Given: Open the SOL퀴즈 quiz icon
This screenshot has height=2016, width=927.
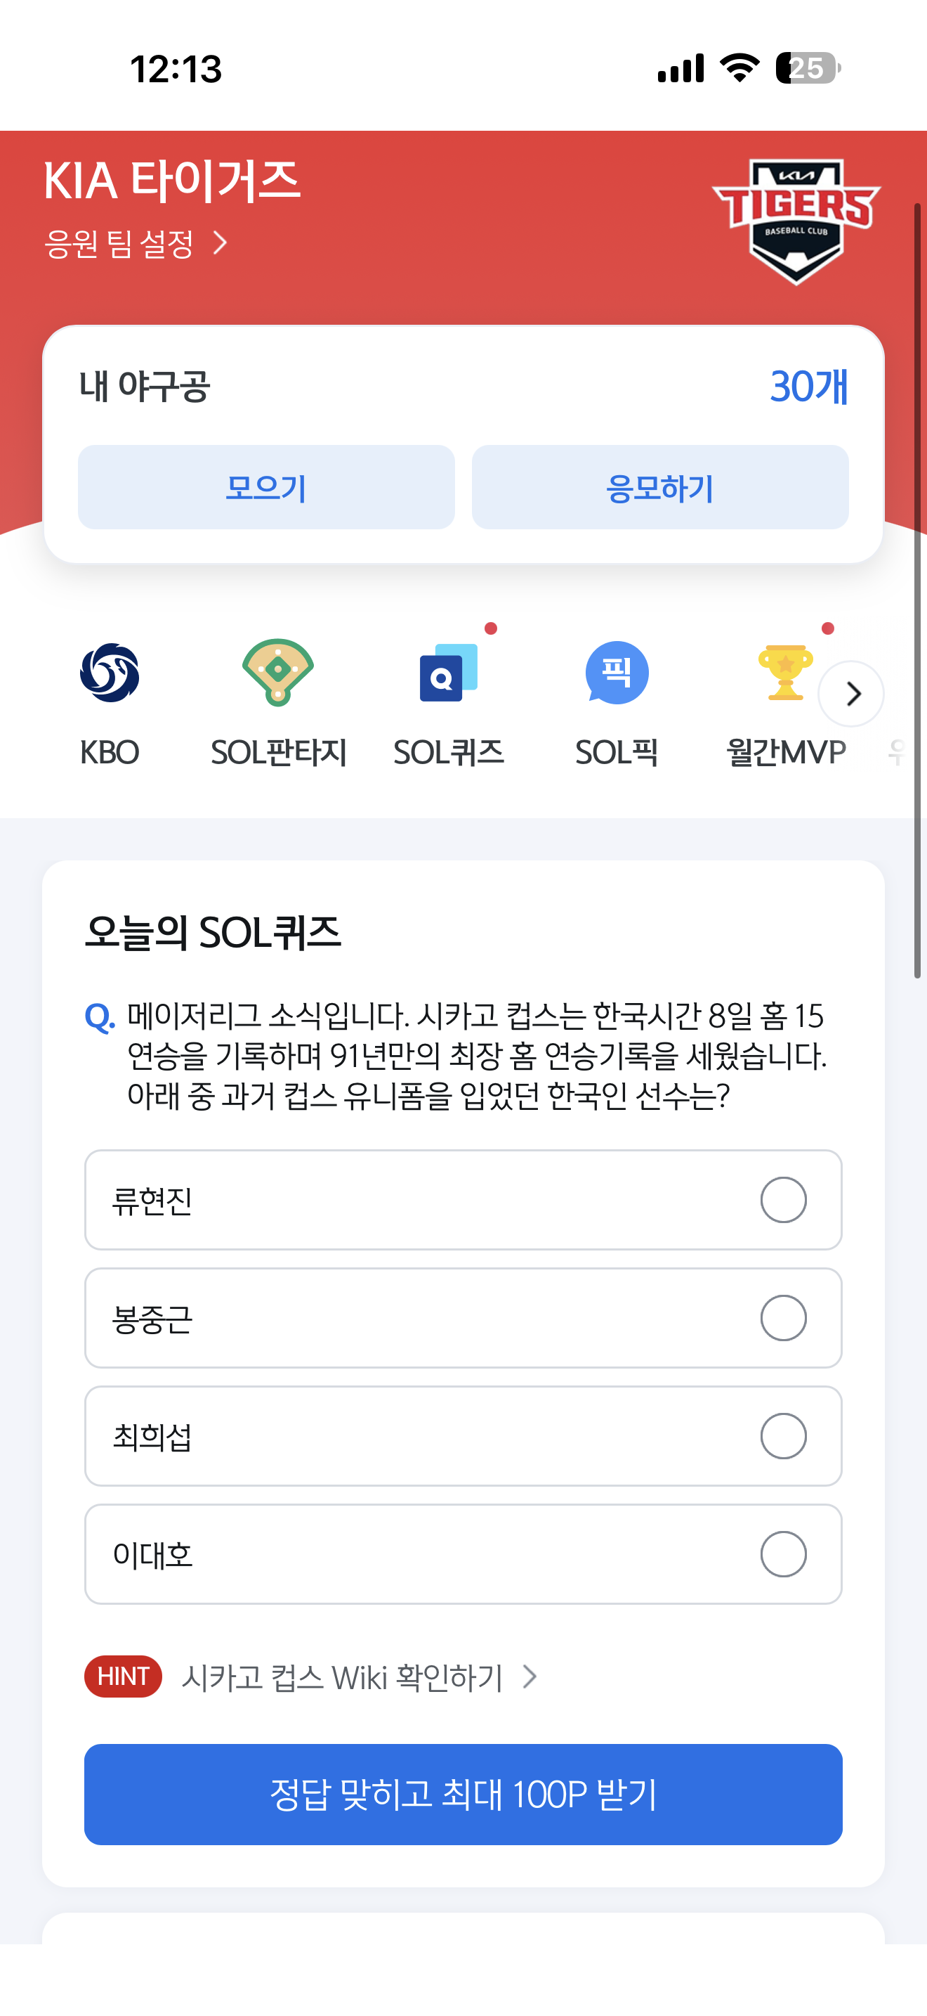Looking at the screenshot, I should 449,673.
